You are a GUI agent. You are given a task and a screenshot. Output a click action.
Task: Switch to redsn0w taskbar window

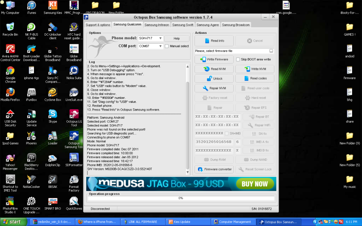click(53, 222)
